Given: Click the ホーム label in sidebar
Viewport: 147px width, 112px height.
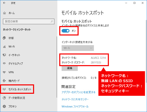Looking at the screenshot, I should (12, 13).
